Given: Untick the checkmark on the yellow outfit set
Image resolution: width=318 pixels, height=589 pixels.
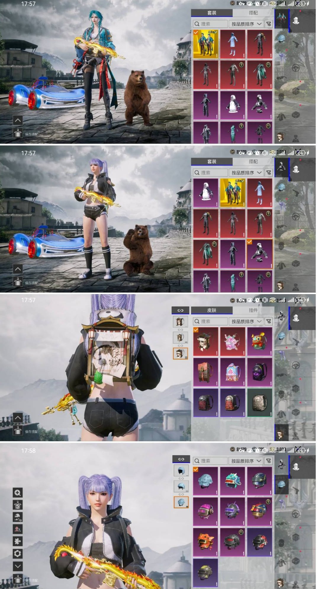Looking at the screenshot, I should (196, 32).
